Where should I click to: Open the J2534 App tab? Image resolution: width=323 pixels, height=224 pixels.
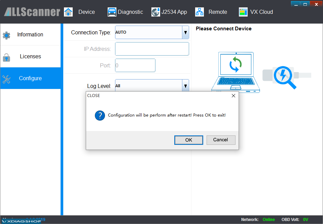(x=174, y=12)
